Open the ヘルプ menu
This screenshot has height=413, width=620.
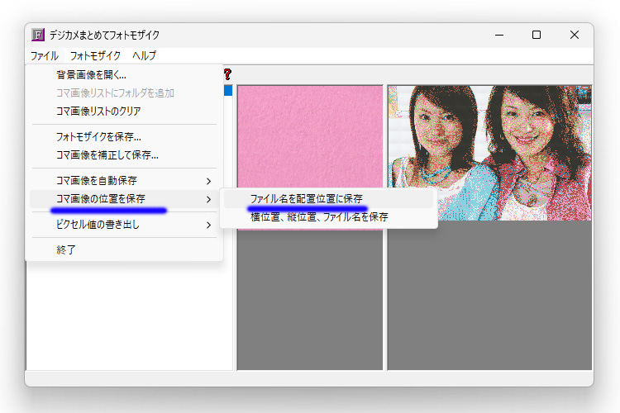tap(144, 56)
